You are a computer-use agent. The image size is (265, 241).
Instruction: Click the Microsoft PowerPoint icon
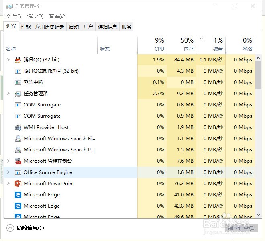click(x=18, y=184)
